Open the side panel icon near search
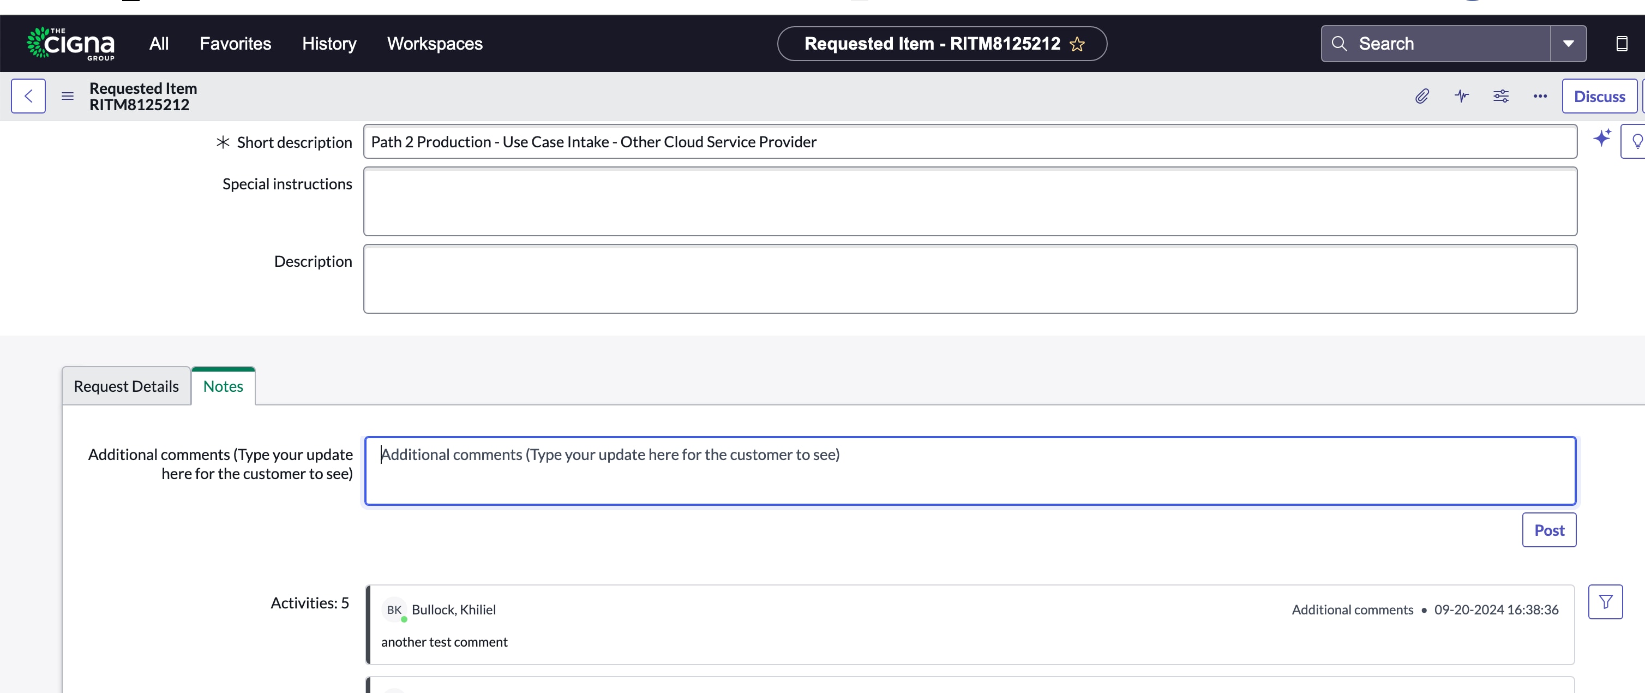The width and height of the screenshot is (1645, 693). pyautogui.click(x=1622, y=44)
